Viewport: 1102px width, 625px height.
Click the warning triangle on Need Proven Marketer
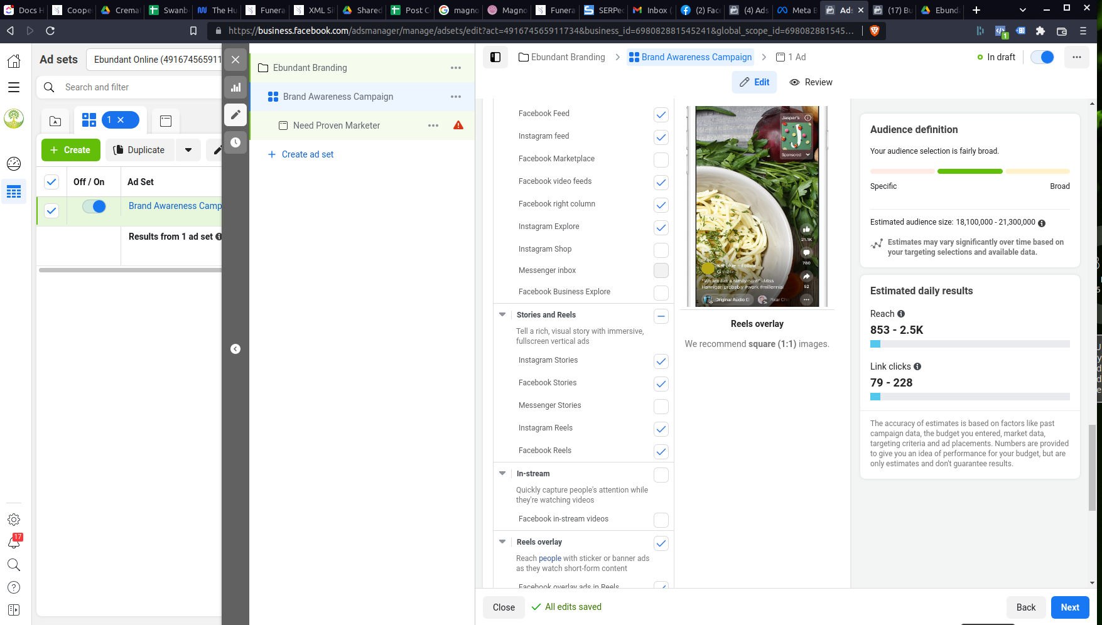tap(458, 126)
